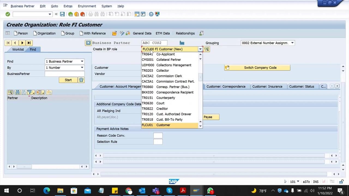Click the Save diskette icon

pos(62,14)
